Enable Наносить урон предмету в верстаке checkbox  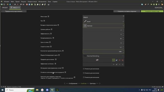[84, 77]
